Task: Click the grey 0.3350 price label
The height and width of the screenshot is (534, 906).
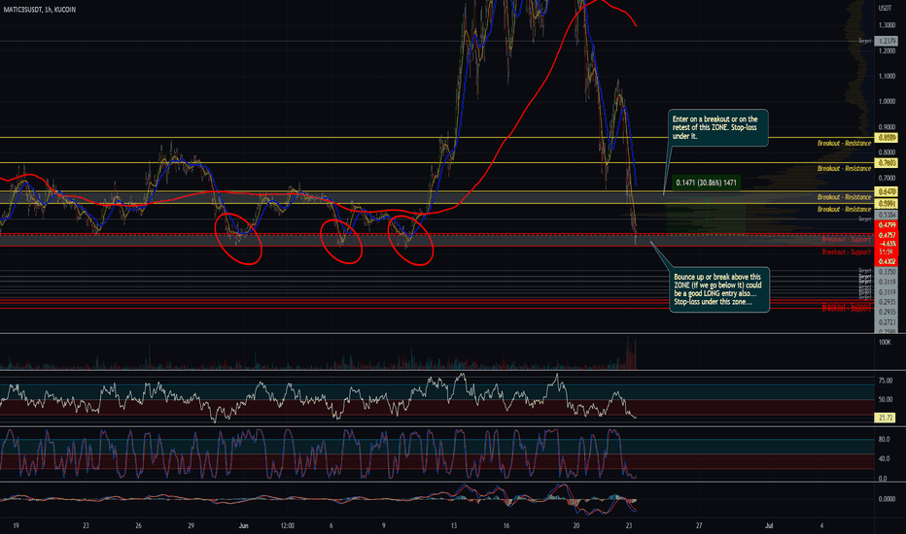Action: pos(887,272)
